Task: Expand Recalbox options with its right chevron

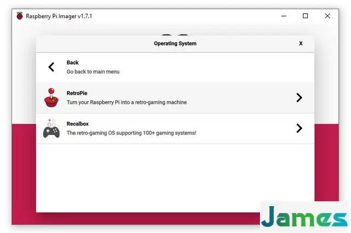Action: pyautogui.click(x=299, y=128)
